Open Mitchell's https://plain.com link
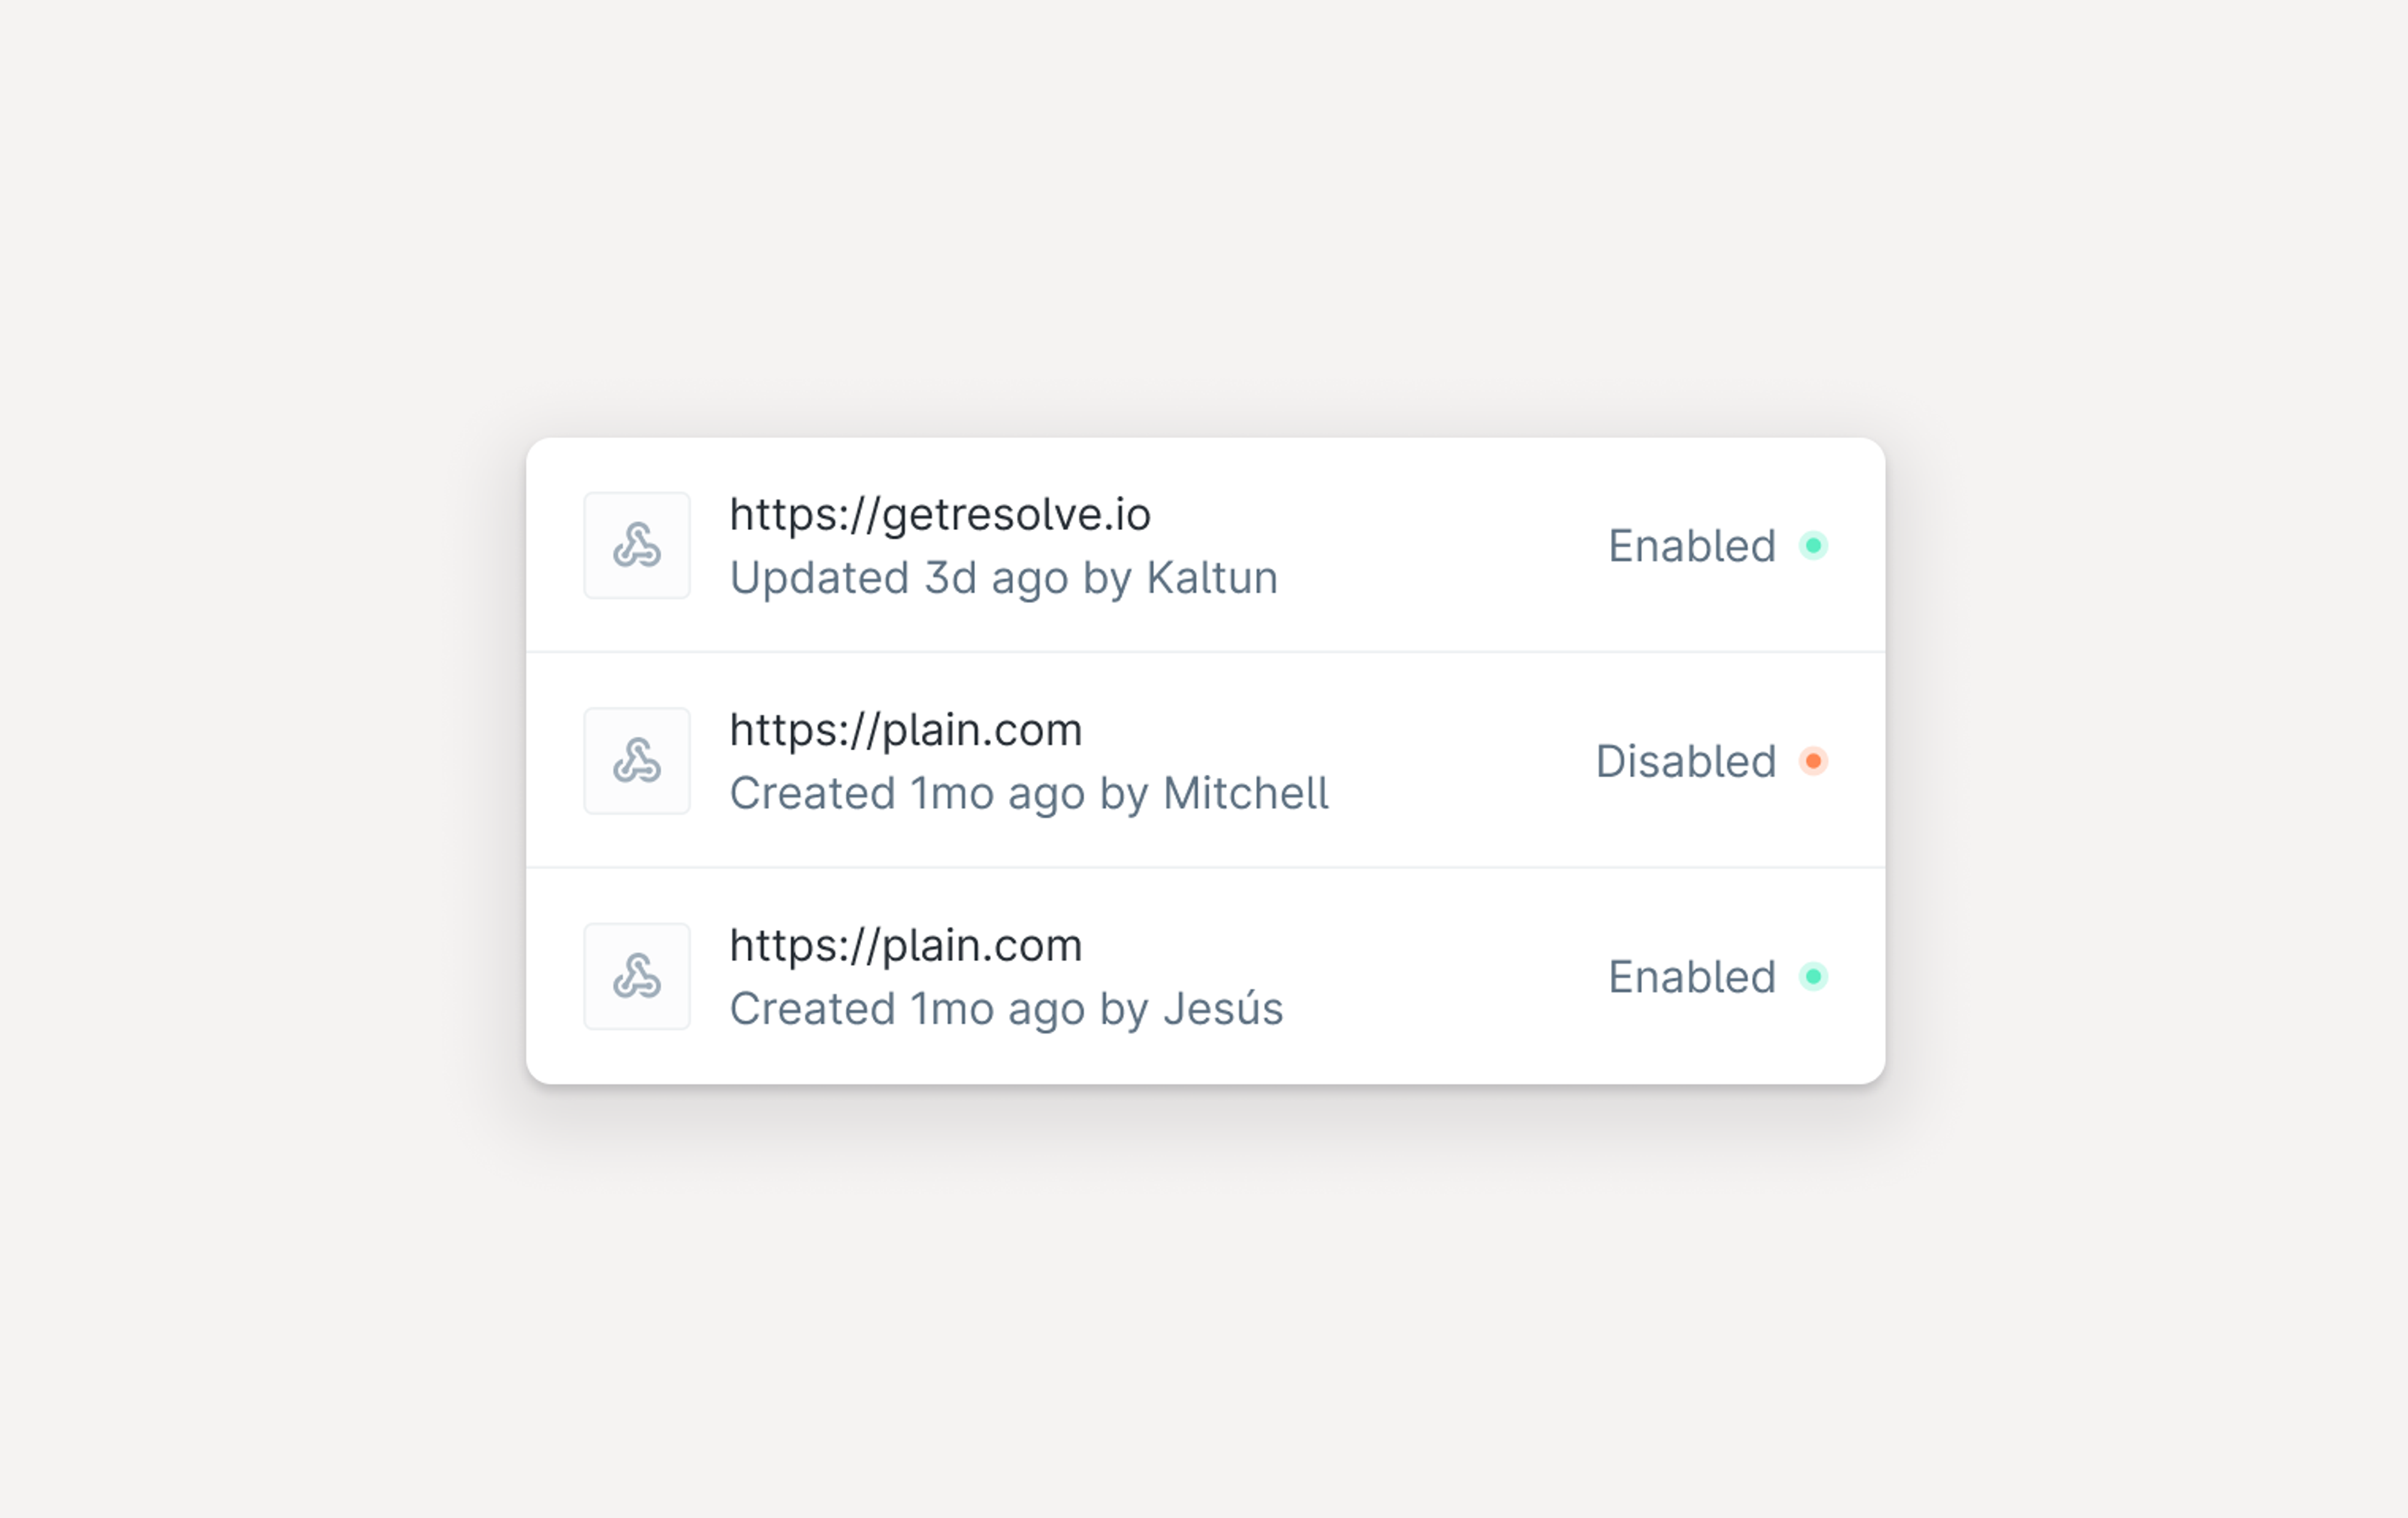 [906, 729]
